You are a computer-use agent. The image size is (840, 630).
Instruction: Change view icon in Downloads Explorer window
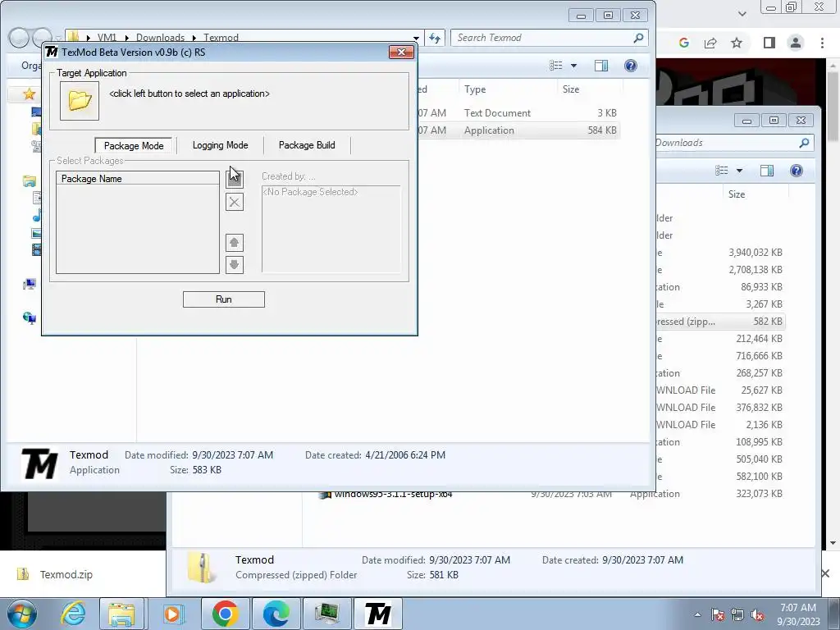point(722,171)
